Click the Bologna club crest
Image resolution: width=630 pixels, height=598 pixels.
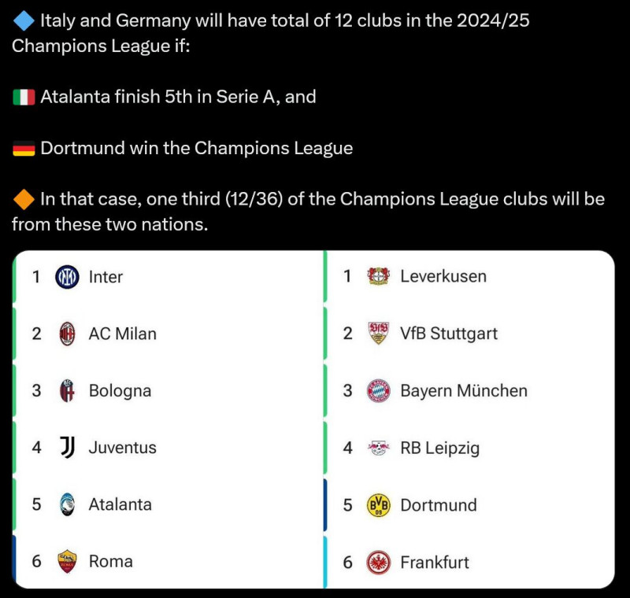[67, 390]
